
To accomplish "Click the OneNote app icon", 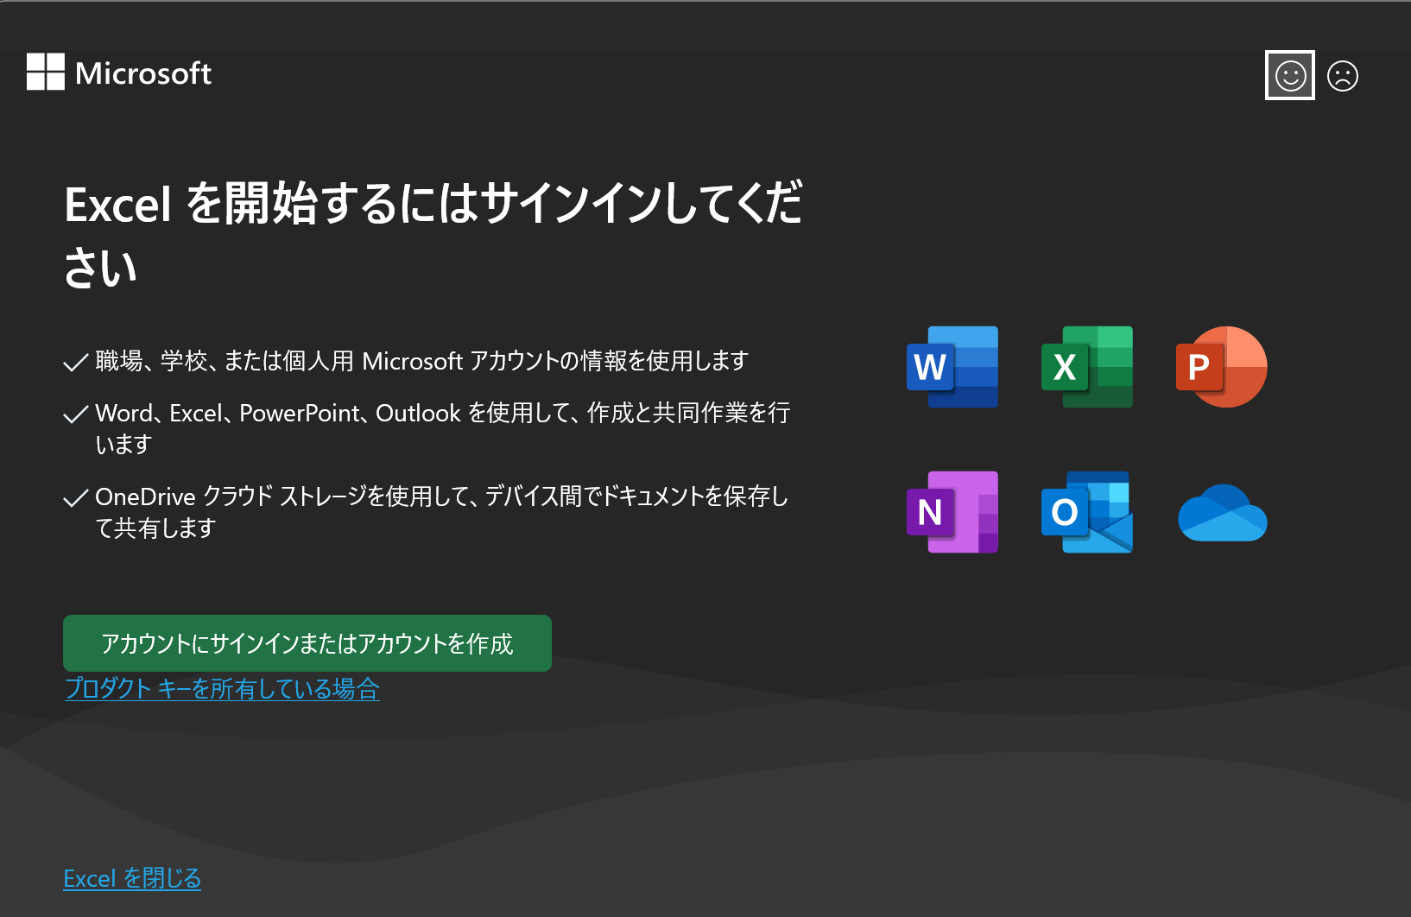I will coord(952,512).
